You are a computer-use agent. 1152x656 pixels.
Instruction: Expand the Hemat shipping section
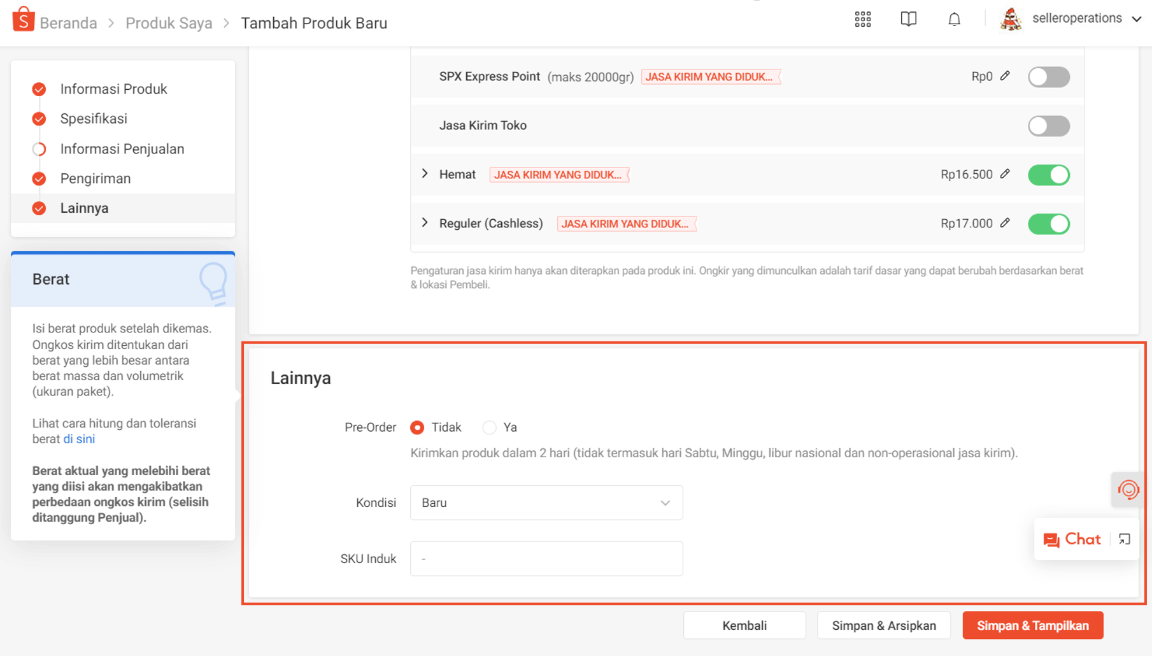pos(425,173)
